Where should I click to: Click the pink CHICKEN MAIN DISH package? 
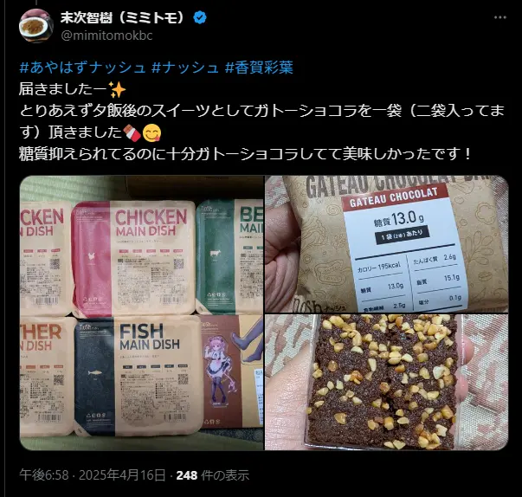point(133,259)
